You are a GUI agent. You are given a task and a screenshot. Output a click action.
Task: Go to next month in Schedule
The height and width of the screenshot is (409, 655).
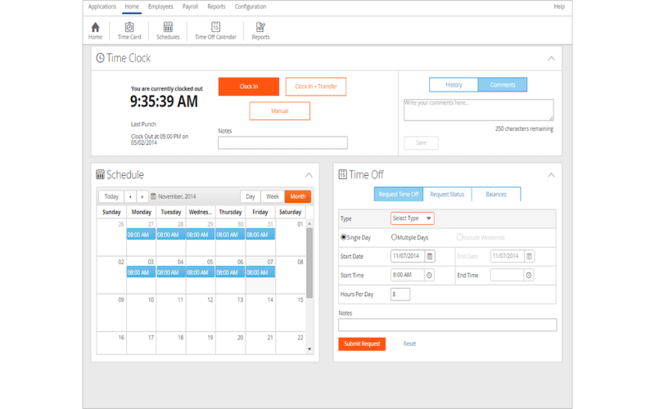pos(142,196)
